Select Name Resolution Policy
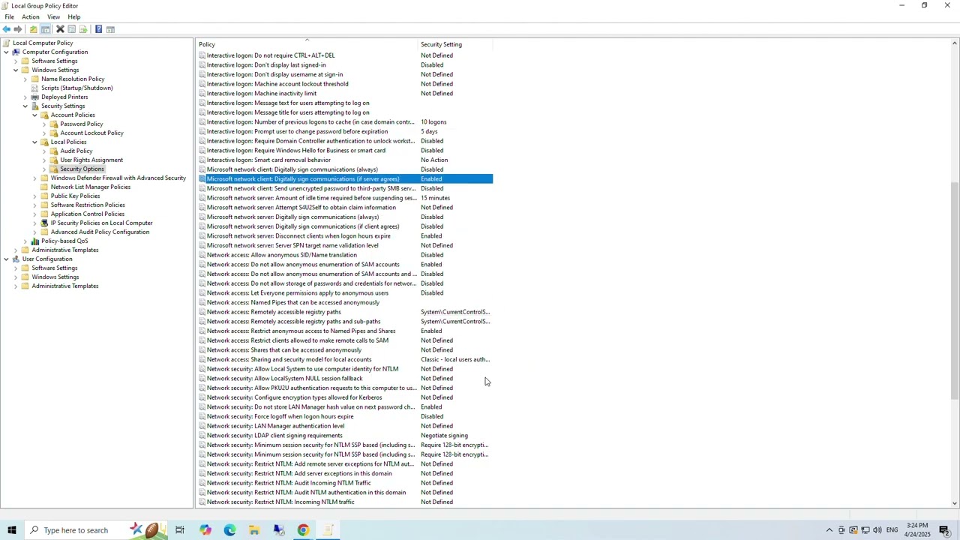The height and width of the screenshot is (540, 960). pyautogui.click(x=73, y=79)
